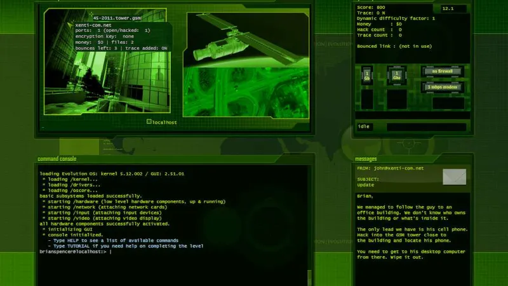Viewport: 508px width, 286px height.
Task: Click the empty slot below memory chip
Action: tap(367, 99)
